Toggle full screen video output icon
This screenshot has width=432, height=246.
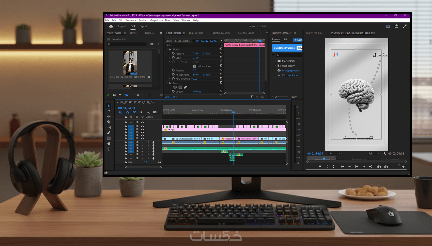point(405,26)
